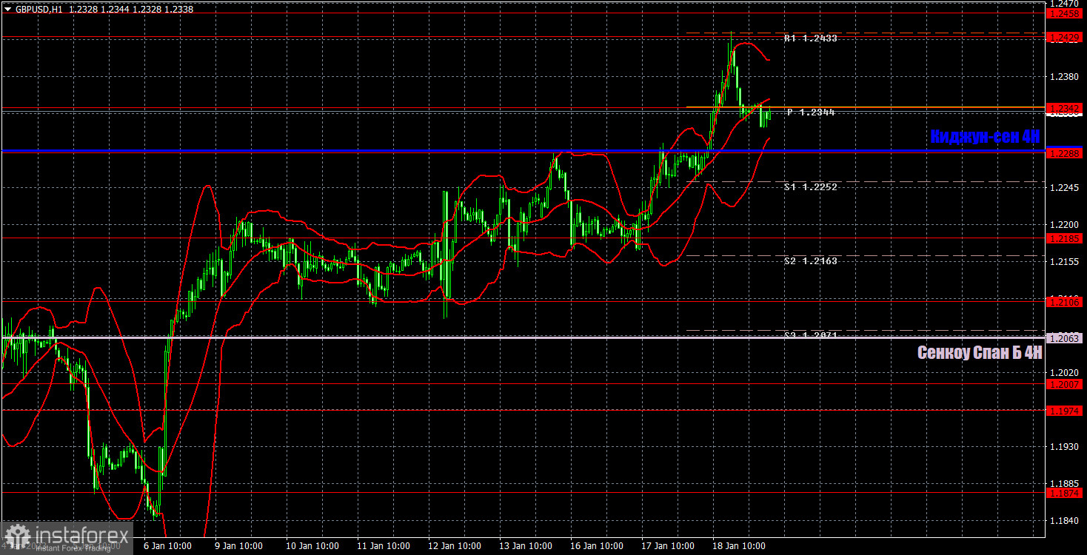Click the GBPUSD,H1 symbol title
The height and width of the screenshot is (555, 1087).
click(39, 10)
